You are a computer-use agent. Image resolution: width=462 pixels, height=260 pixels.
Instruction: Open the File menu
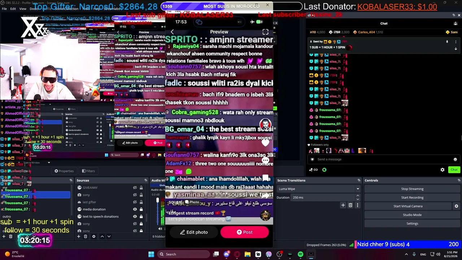pos(4,9)
